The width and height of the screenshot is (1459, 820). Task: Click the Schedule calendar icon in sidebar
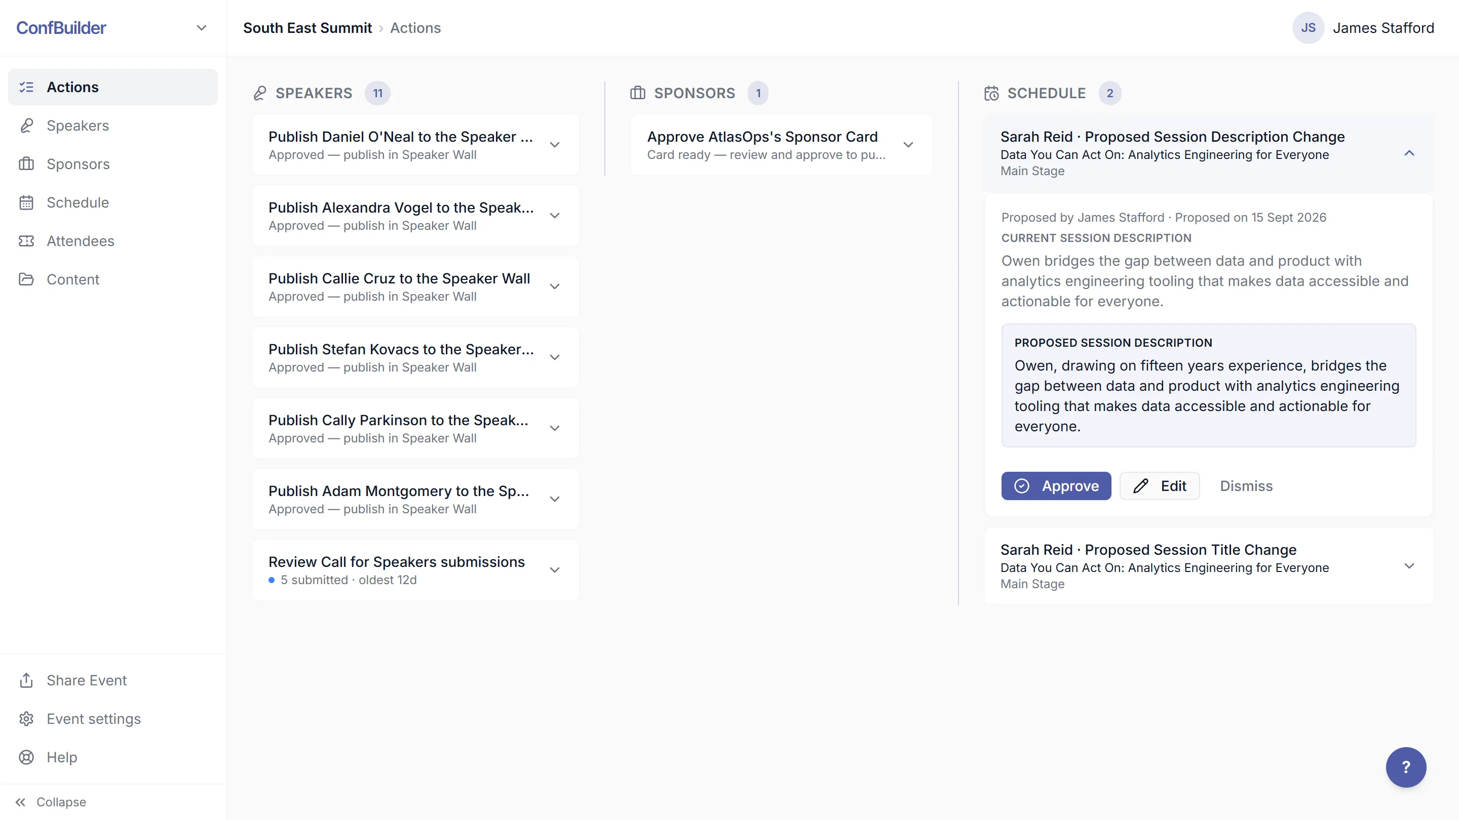pyautogui.click(x=26, y=202)
